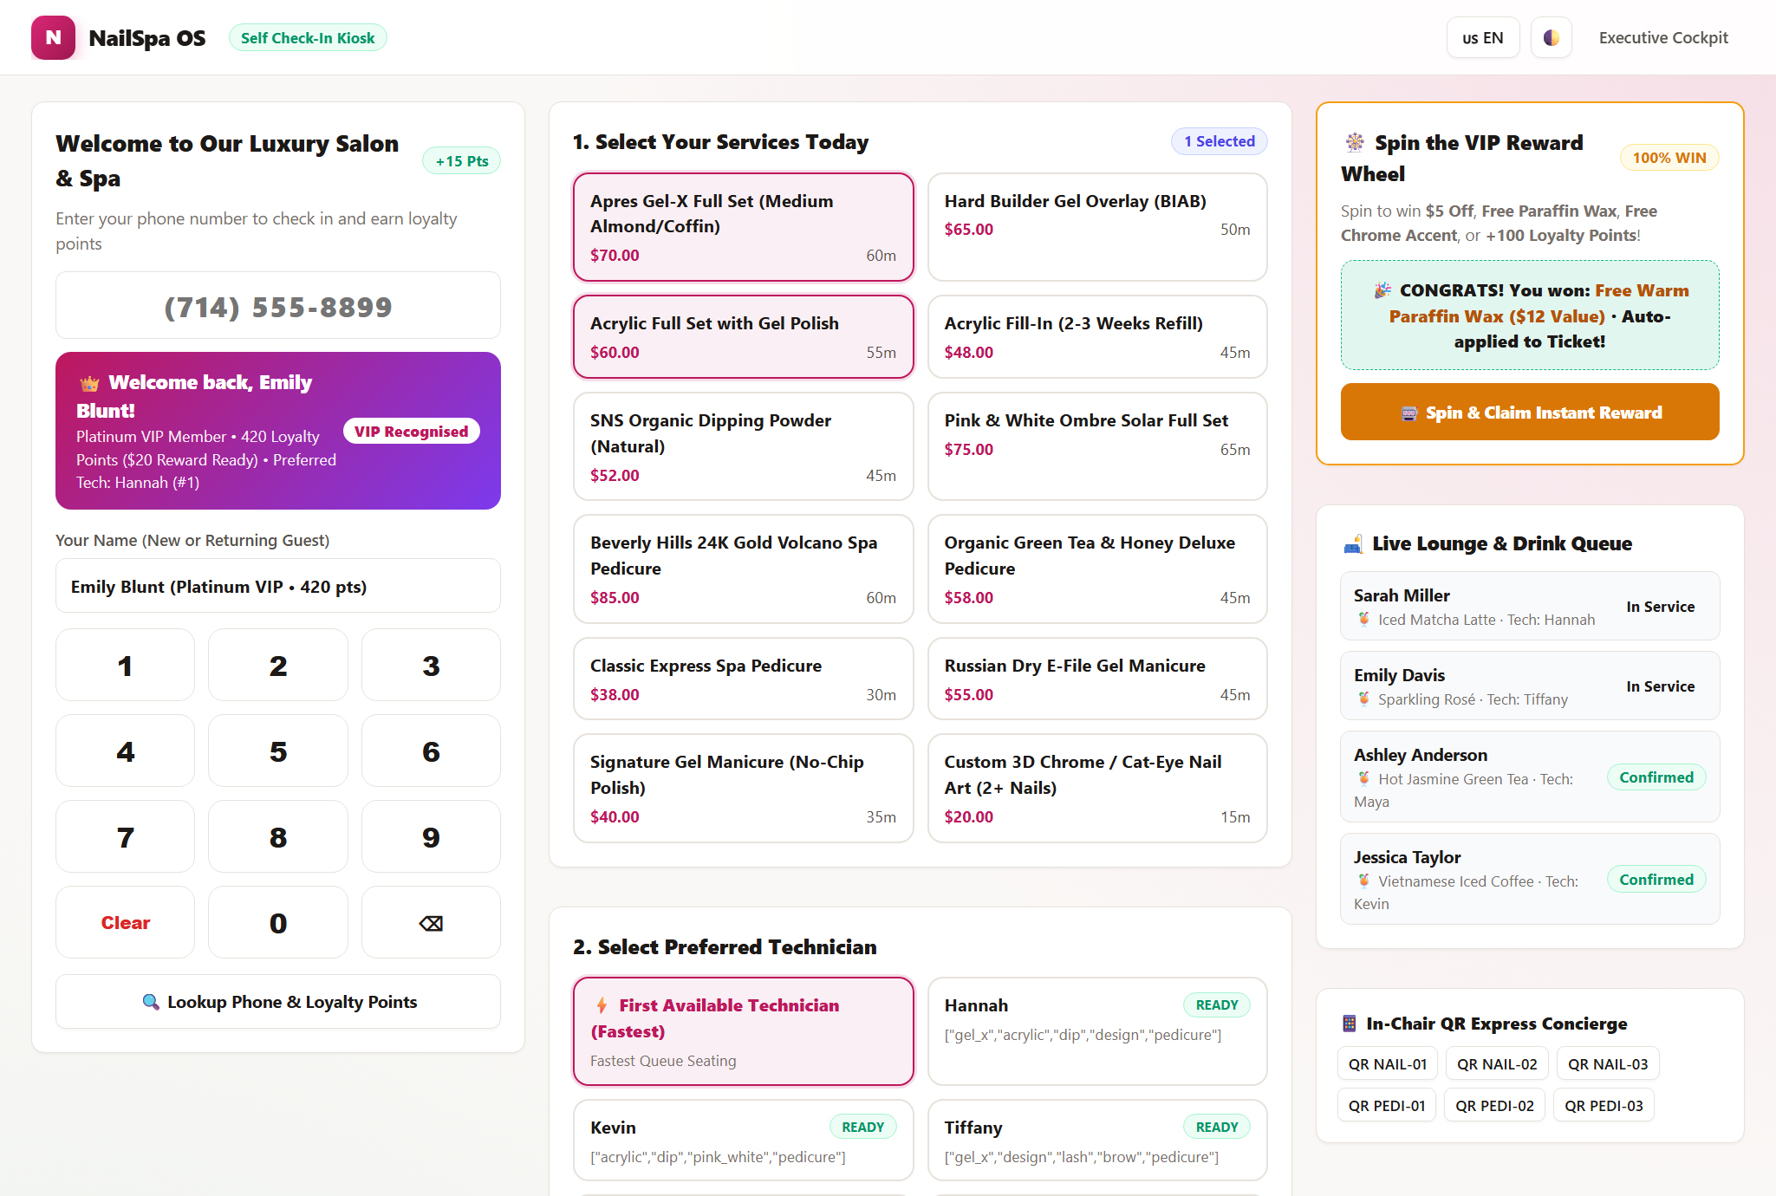Click the Live Lounge & Drink Queue heading icon
1776x1196 pixels.
[x=1353, y=544]
